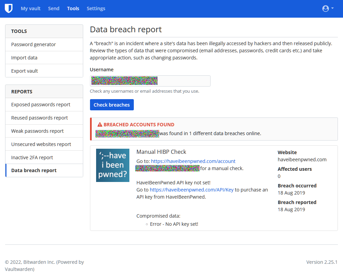This screenshot has width=343, height=275.
Task: Click BREACHED ACCOUNTS FOUND alert title
Action: 139,125
